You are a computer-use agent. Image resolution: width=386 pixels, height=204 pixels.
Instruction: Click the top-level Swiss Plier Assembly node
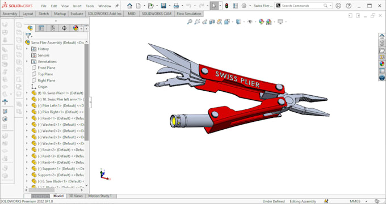coord(54,42)
